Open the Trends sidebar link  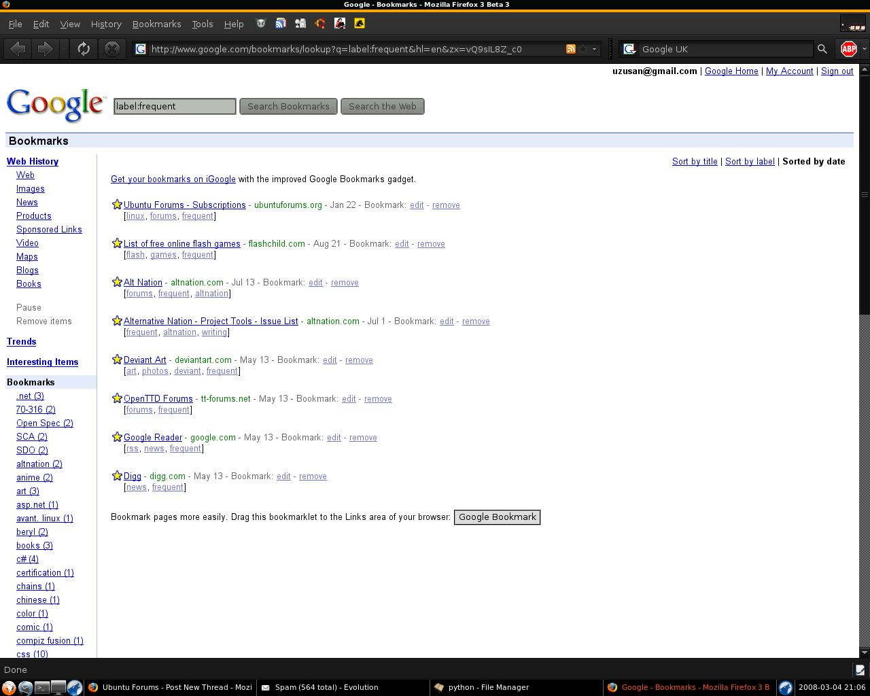pyautogui.click(x=21, y=341)
